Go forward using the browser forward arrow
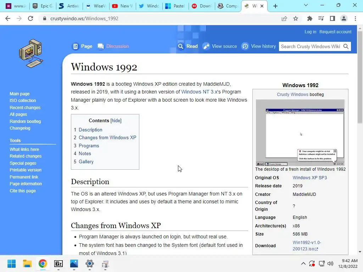This screenshot has height=272, width=363. (x=19, y=18)
